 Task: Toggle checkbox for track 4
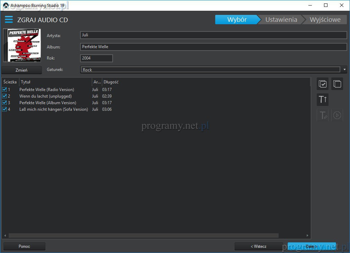(x=5, y=109)
